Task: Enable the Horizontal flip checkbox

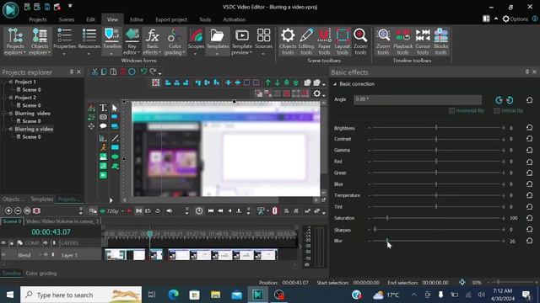Action: [451, 110]
